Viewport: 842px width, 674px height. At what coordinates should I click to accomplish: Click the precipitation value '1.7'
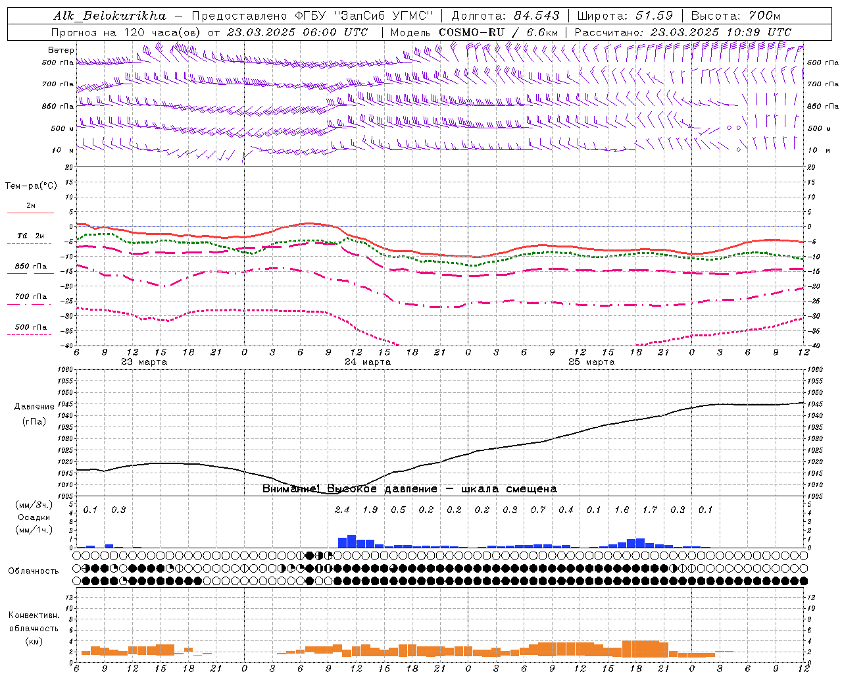tap(650, 509)
